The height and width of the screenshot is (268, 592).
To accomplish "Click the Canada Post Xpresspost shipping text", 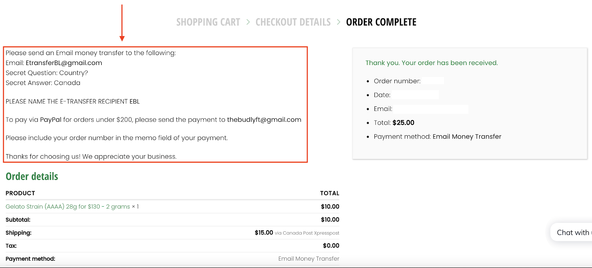I will tap(307, 233).
